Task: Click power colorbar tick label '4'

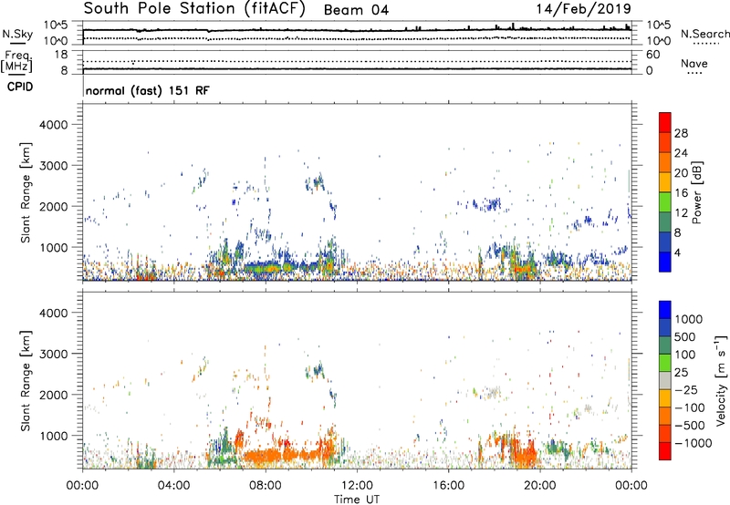Action: click(x=678, y=252)
